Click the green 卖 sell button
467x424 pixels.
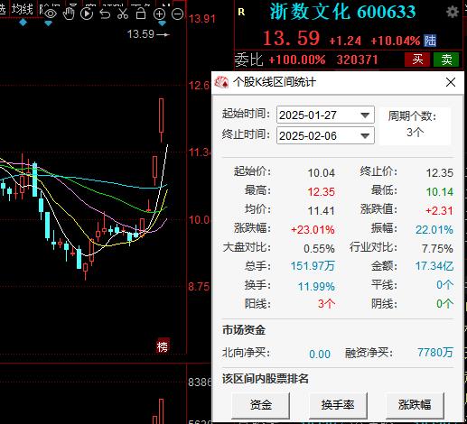pos(446,60)
